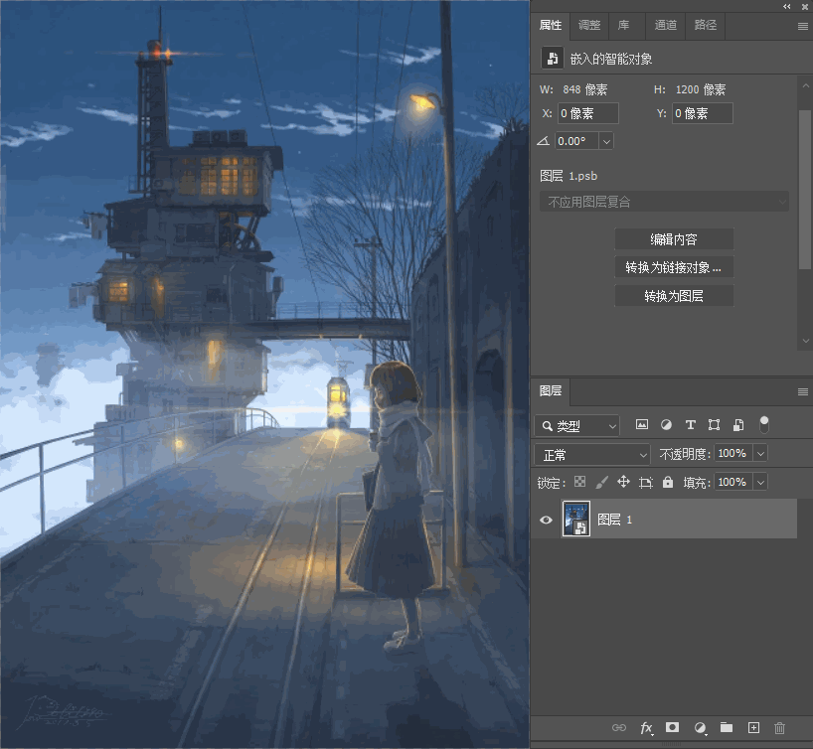Toggle lock transparent pixels
This screenshot has height=749, width=813.
(579, 482)
